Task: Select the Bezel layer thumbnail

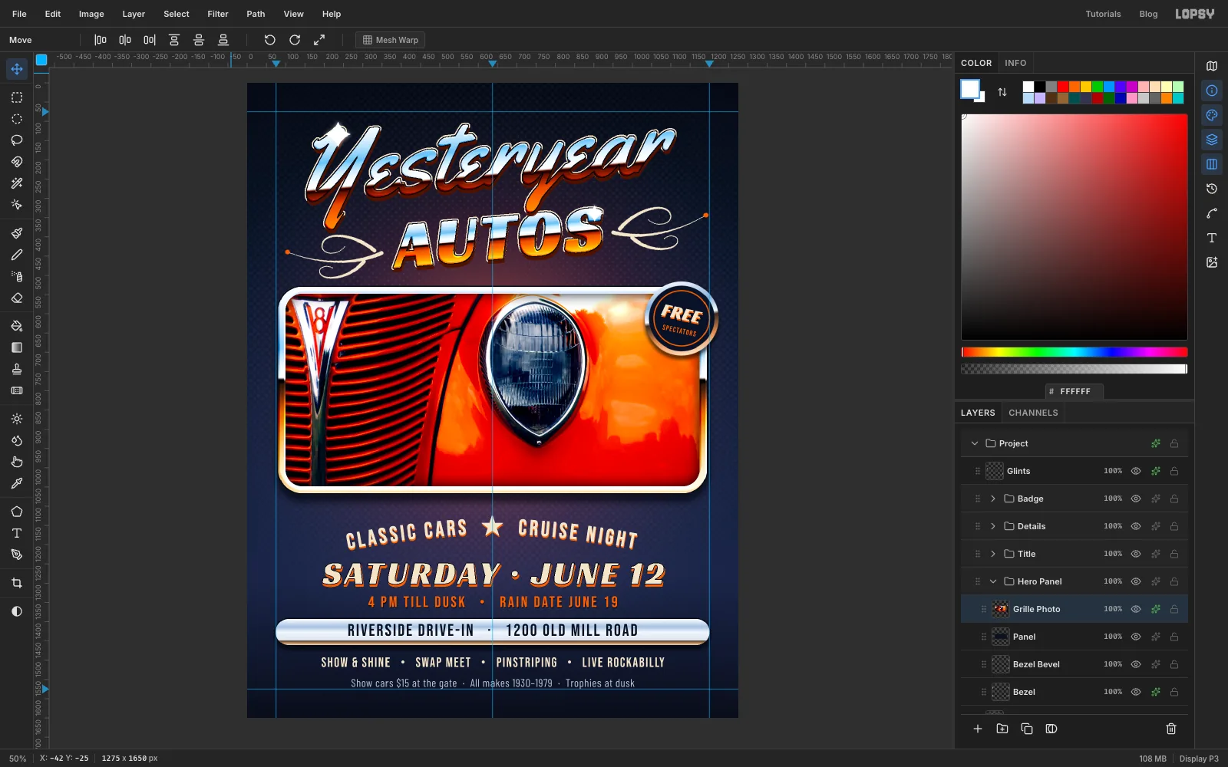Action: [1001, 692]
